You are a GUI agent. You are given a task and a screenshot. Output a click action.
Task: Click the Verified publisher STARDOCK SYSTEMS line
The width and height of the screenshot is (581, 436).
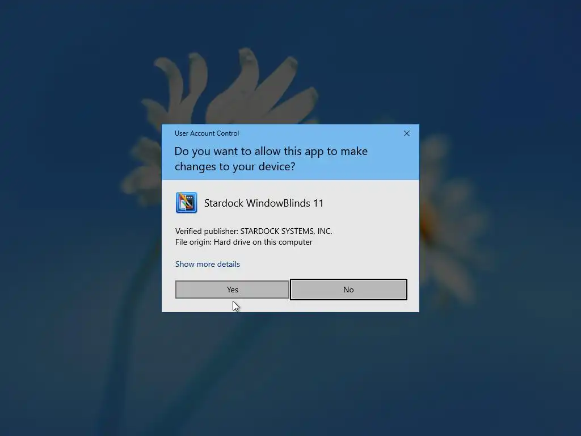click(254, 231)
